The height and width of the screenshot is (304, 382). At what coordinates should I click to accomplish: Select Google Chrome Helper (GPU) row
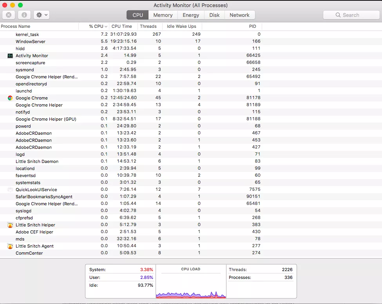191,119
